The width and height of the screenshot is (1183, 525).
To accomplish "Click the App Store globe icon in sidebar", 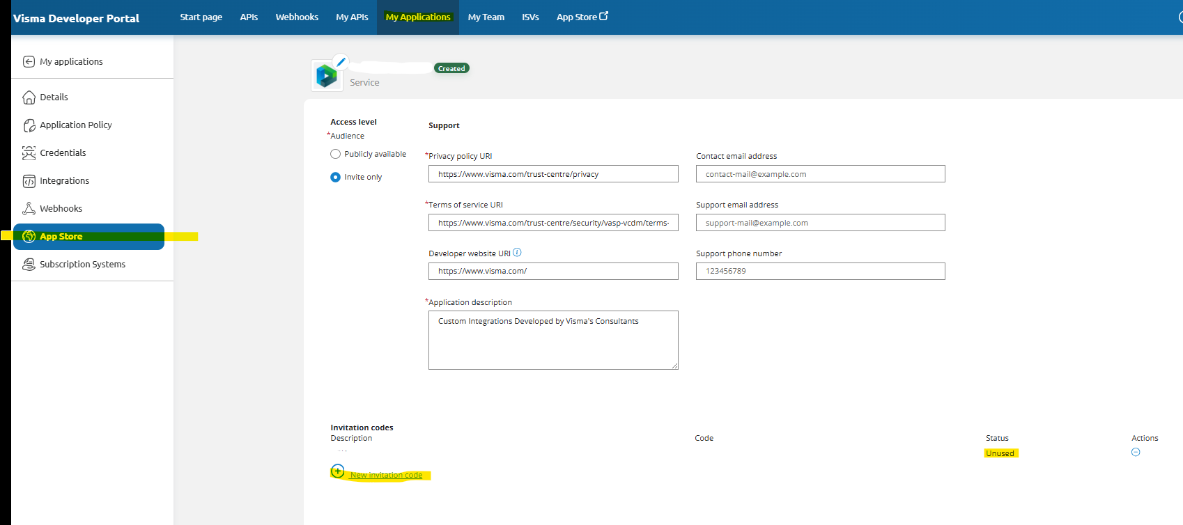I will [x=29, y=236].
